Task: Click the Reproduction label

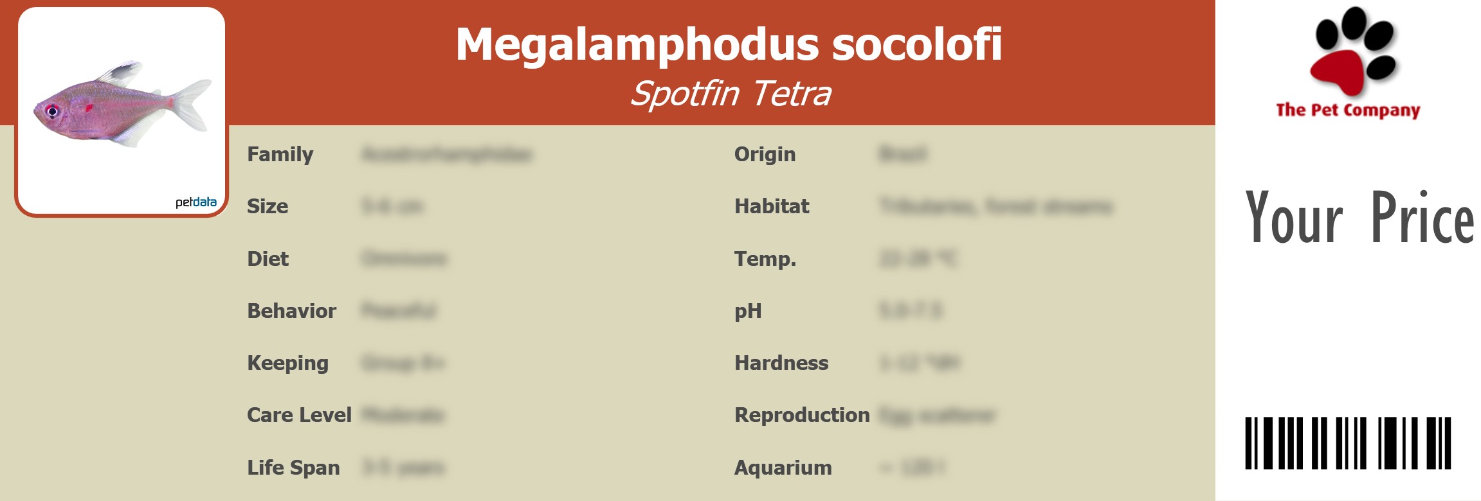Action: point(802,415)
